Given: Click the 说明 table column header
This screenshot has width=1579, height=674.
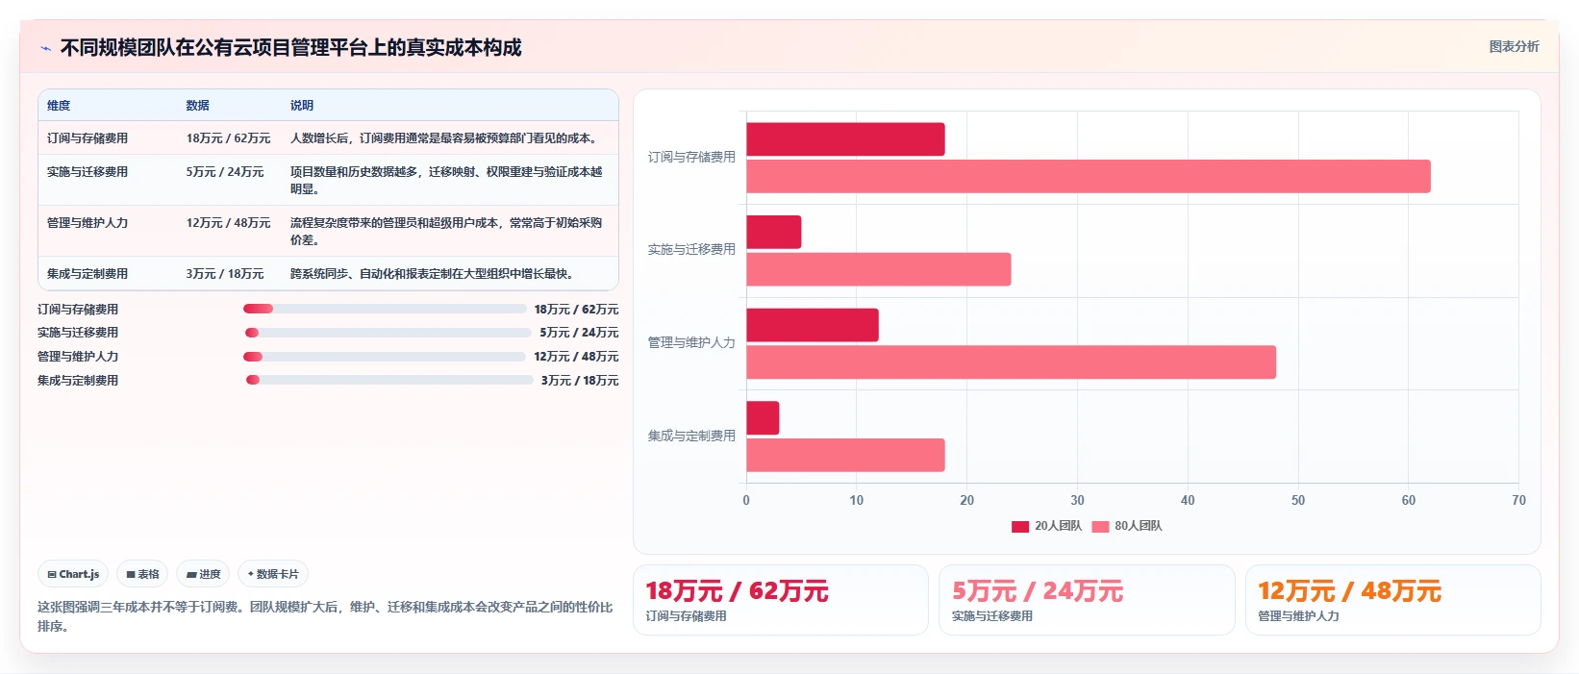Looking at the screenshot, I should point(302,106).
